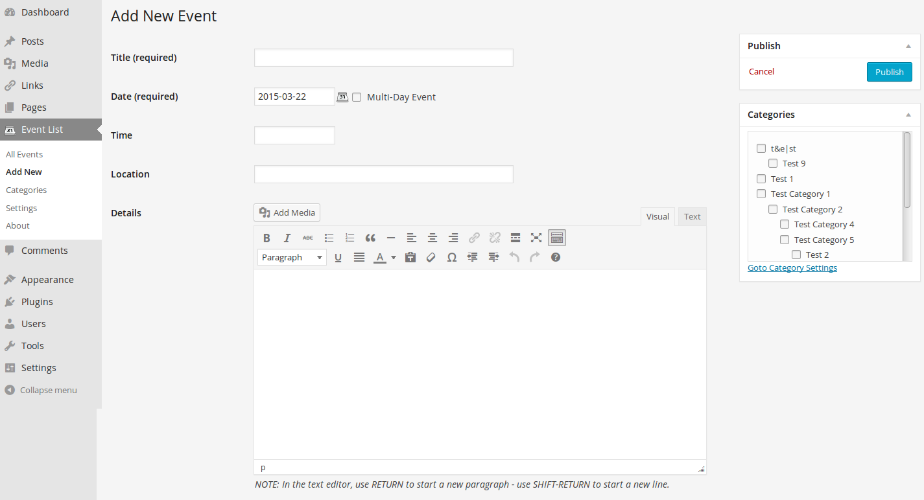Click the insert link chain icon
The width and height of the screenshot is (924, 500).
474,238
